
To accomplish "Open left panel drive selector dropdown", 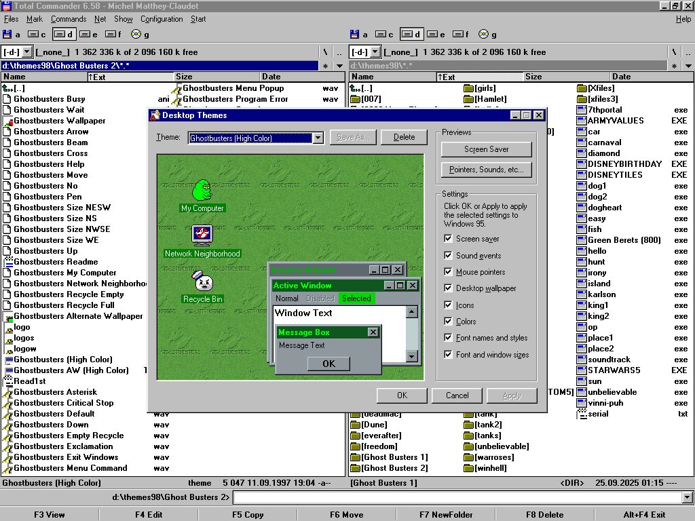I will coord(27,52).
